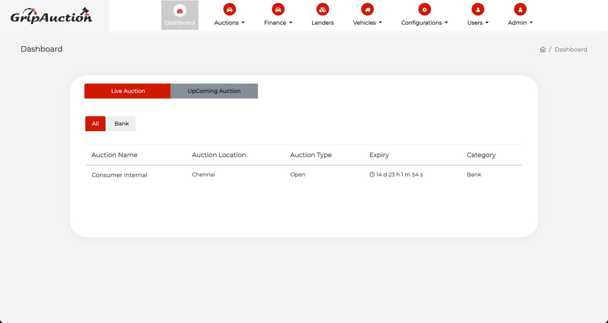Expand the Finance dropdown menu

click(278, 23)
